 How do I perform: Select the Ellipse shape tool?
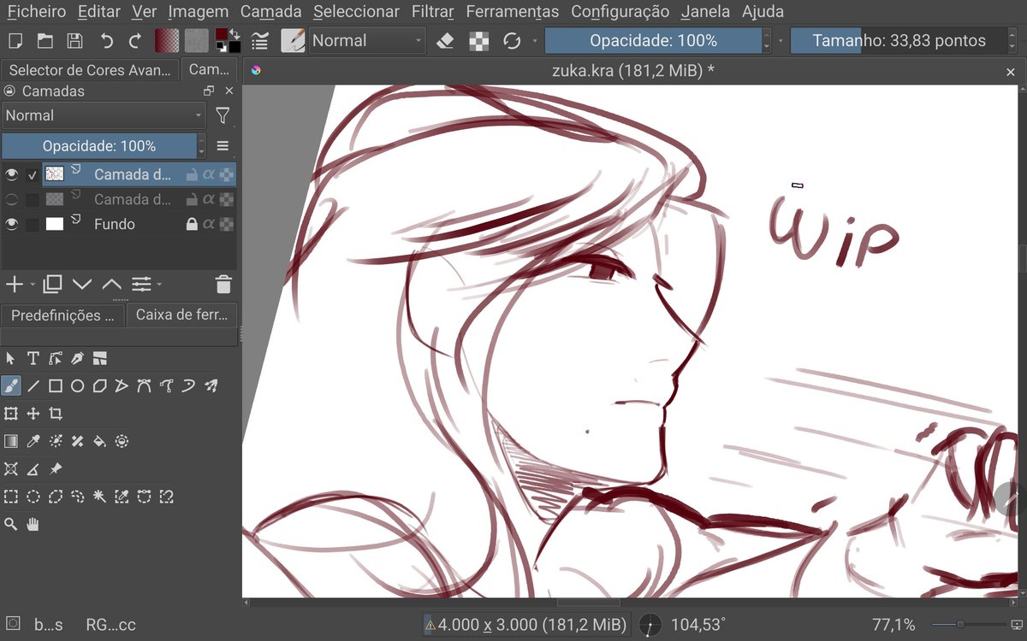pos(77,386)
